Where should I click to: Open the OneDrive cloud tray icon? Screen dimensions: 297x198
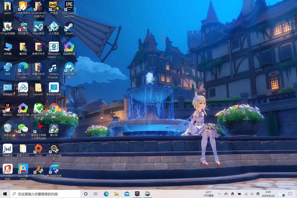point(226,194)
